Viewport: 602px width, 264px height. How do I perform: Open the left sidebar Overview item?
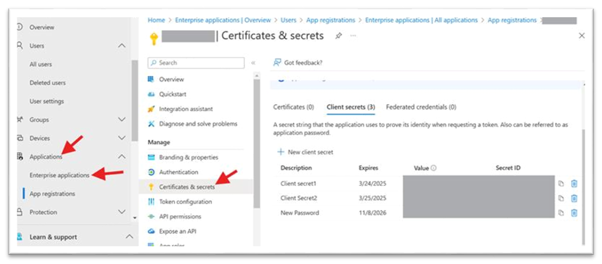(x=42, y=27)
